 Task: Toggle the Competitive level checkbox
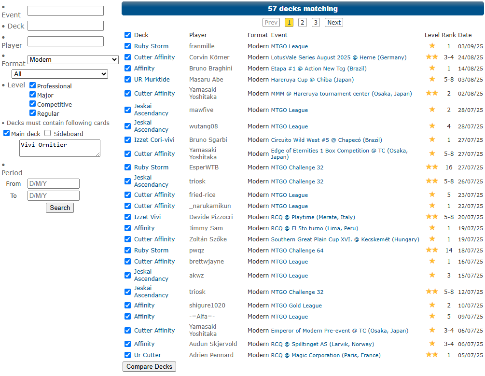pos(32,104)
